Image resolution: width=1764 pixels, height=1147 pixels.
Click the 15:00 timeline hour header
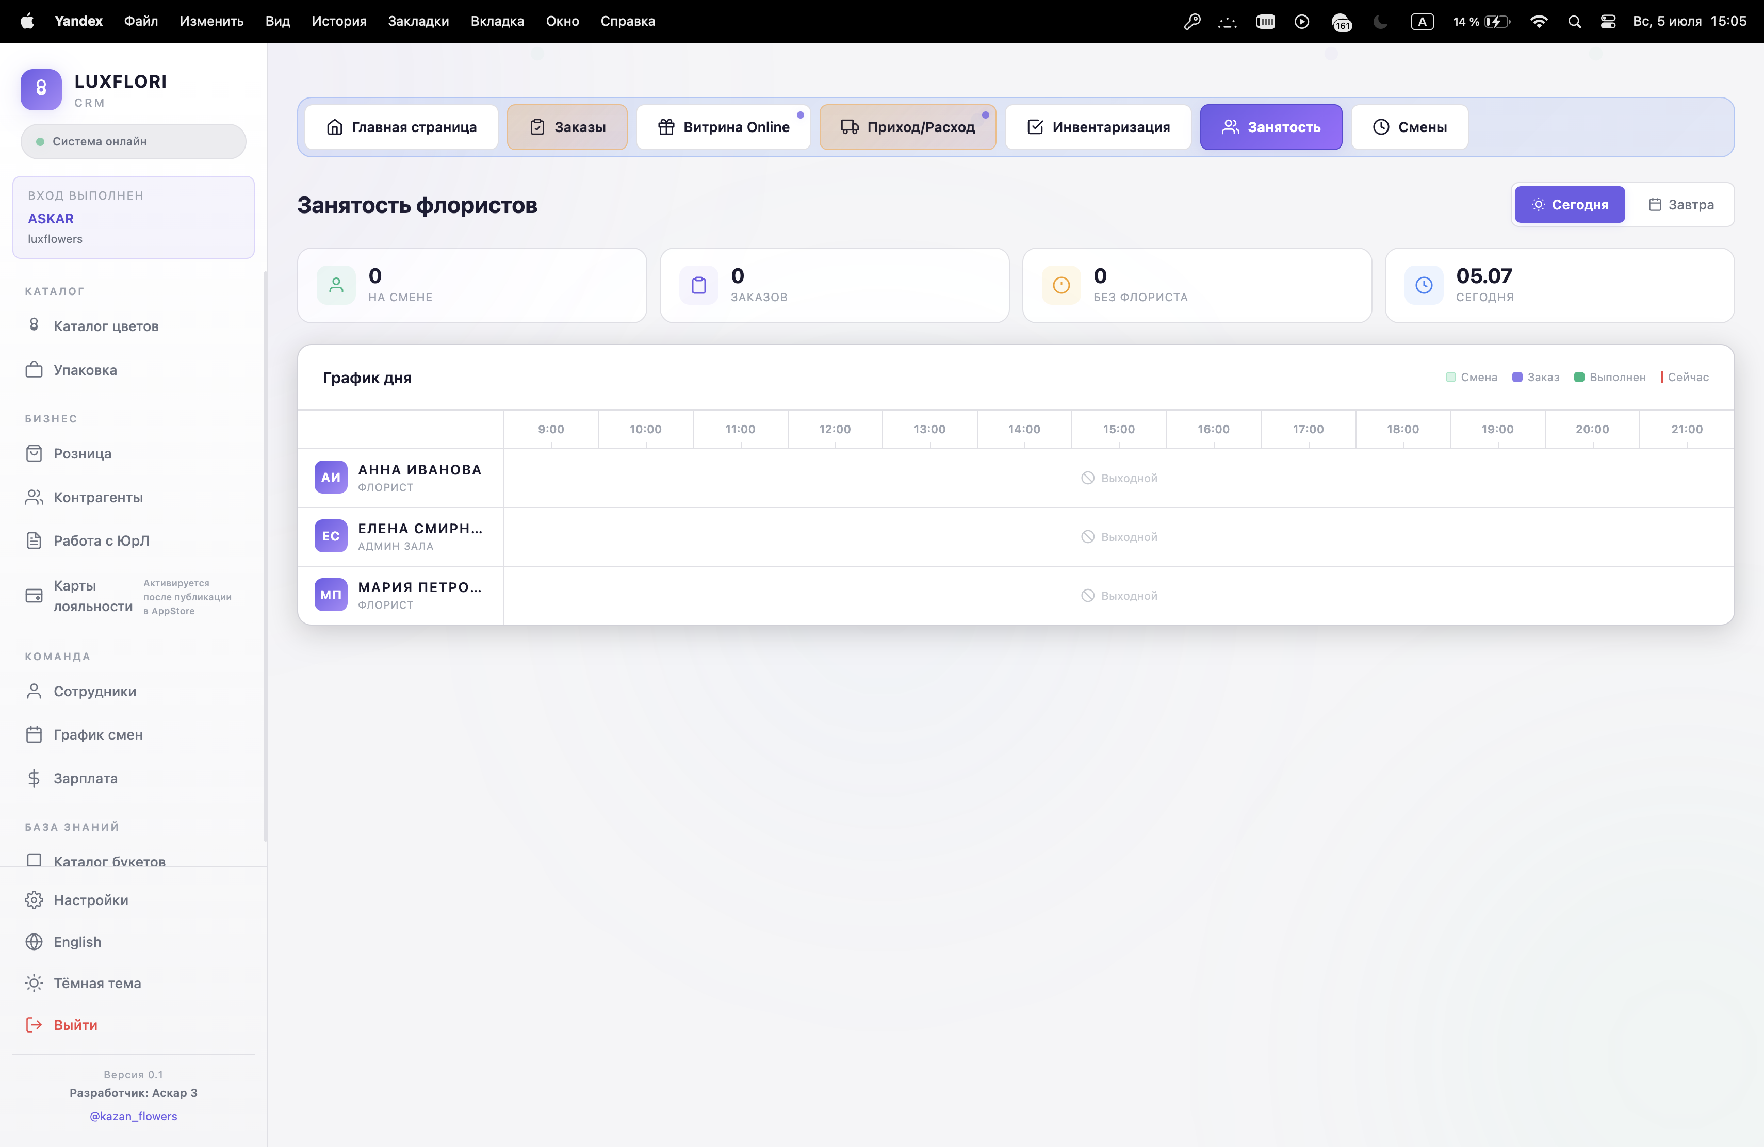[1118, 429]
